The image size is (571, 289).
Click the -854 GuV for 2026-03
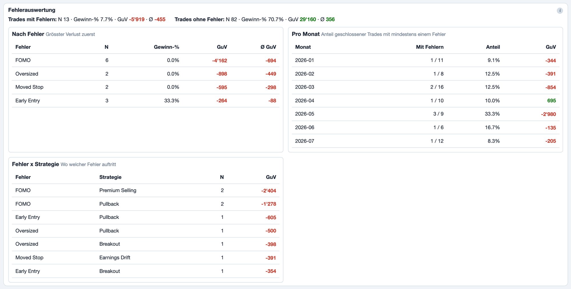coord(550,87)
